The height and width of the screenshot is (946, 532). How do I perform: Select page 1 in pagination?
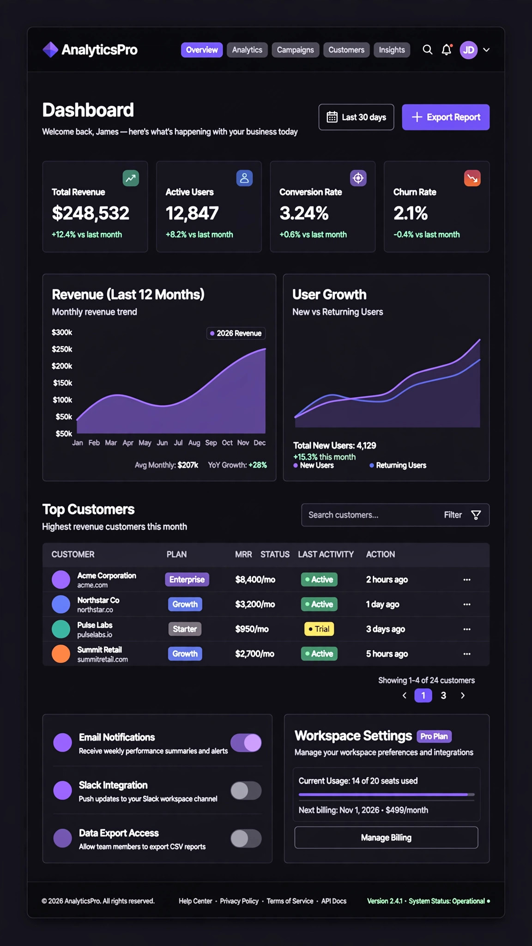[423, 696]
